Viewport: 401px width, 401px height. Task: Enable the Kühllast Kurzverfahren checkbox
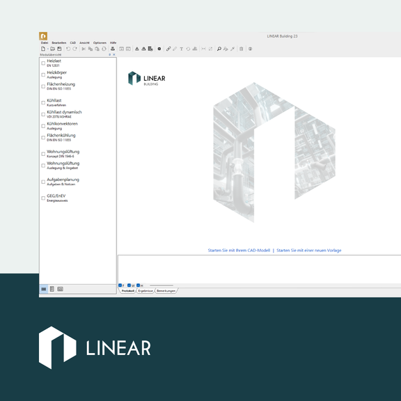point(43,103)
